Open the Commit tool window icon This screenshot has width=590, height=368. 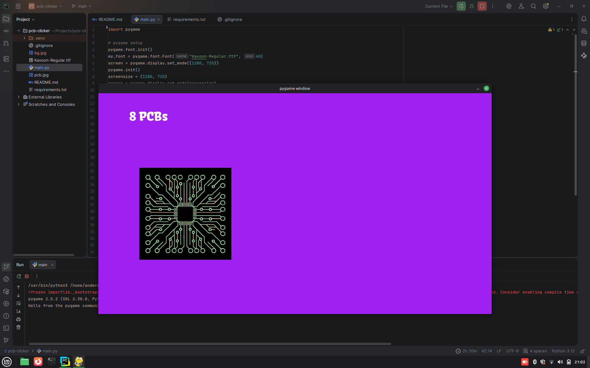click(6, 31)
